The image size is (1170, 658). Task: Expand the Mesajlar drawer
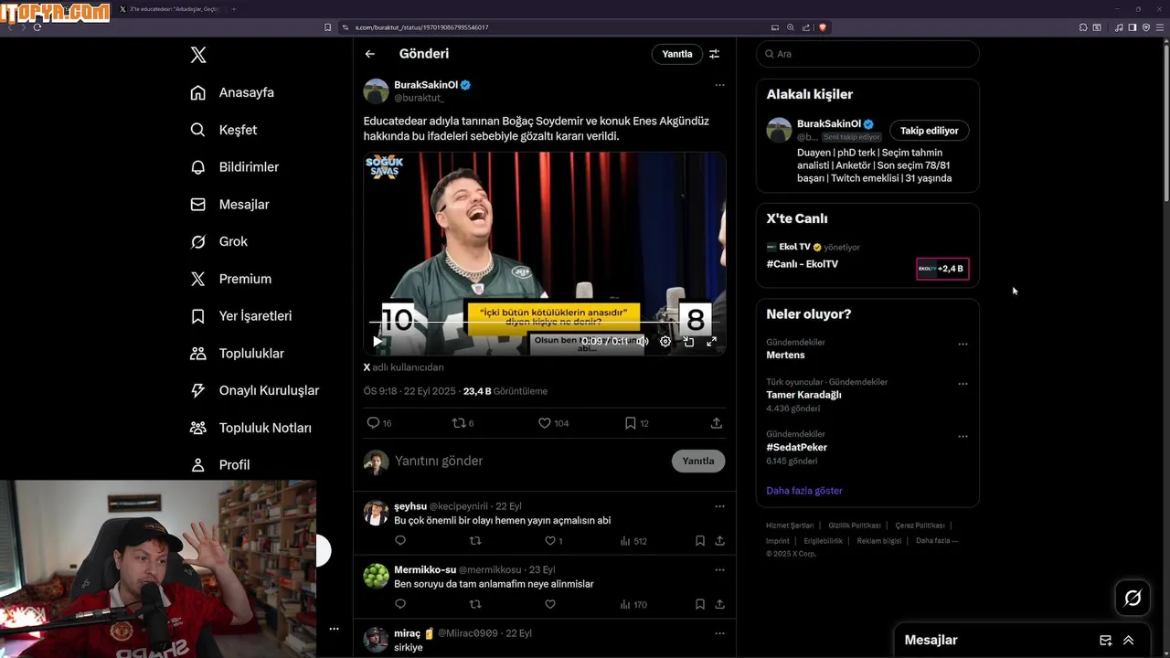tap(1129, 641)
